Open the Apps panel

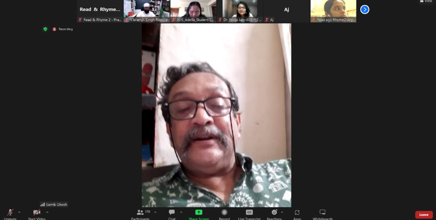click(297, 213)
